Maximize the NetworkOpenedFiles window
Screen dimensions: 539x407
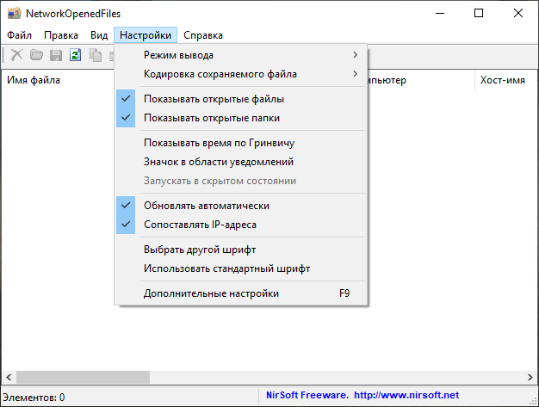[x=479, y=14]
